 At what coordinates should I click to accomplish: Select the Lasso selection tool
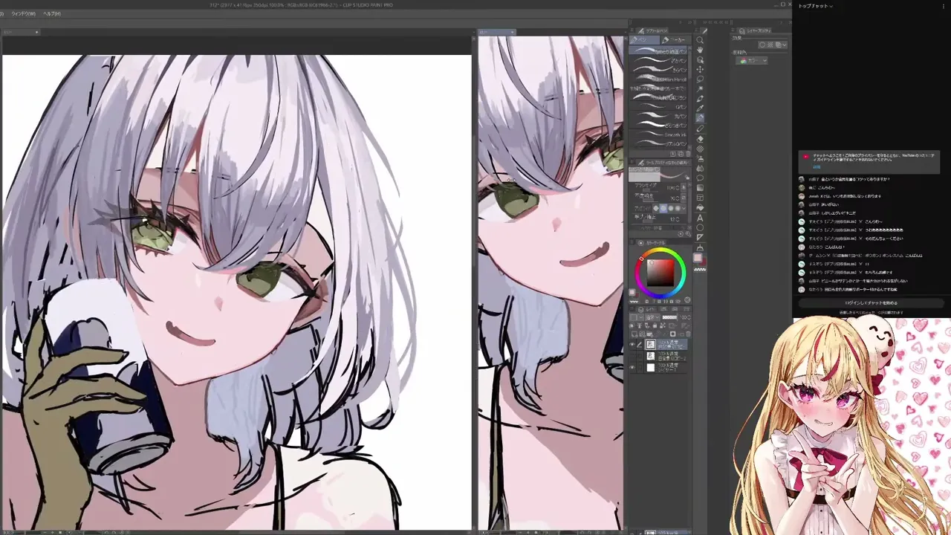tap(700, 79)
